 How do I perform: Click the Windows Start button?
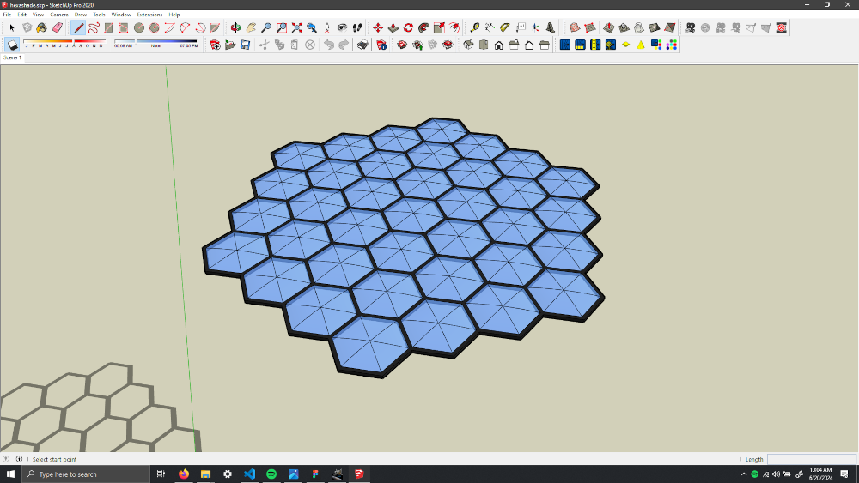pos(10,474)
